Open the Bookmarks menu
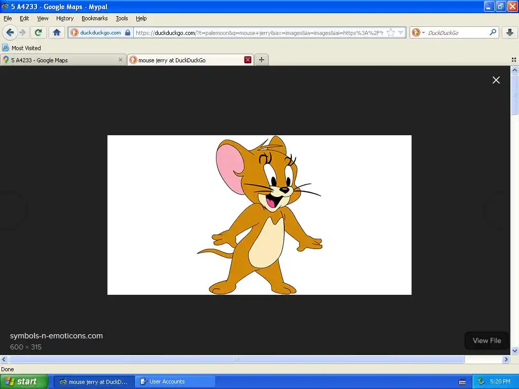Screen dimensions: 519x389 tap(95, 18)
